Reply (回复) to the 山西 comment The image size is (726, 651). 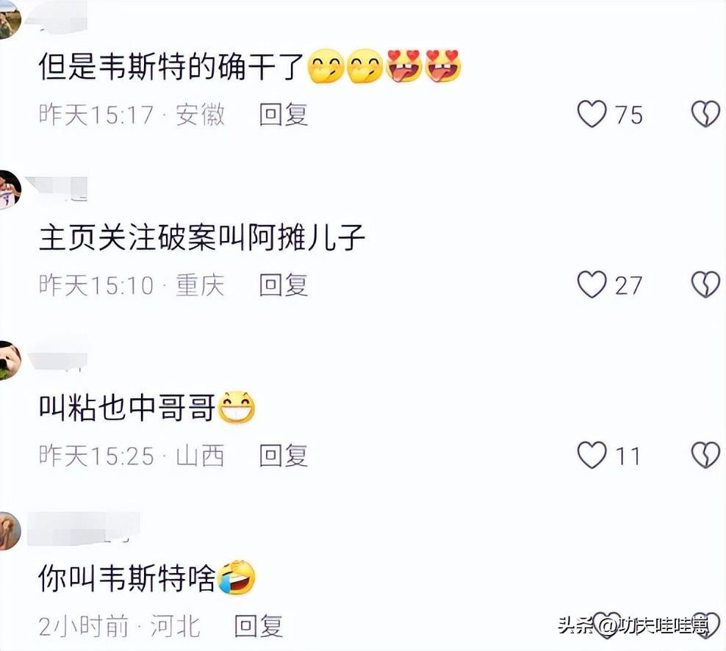[284, 455]
